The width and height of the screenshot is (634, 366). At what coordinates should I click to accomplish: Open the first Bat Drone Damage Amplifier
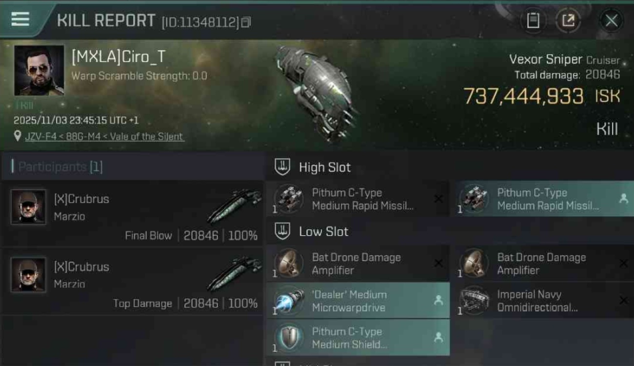pyautogui.click(x=357, y=264)
